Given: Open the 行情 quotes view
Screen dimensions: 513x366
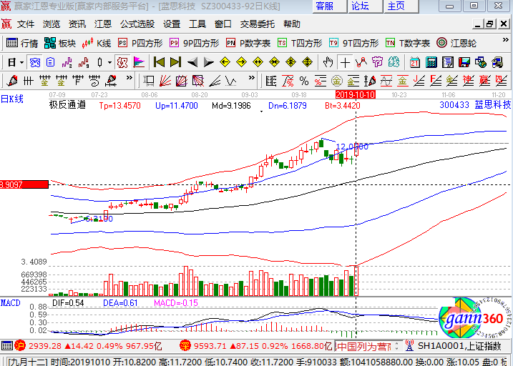Looking at the screenshot, I should pos(22,43).
